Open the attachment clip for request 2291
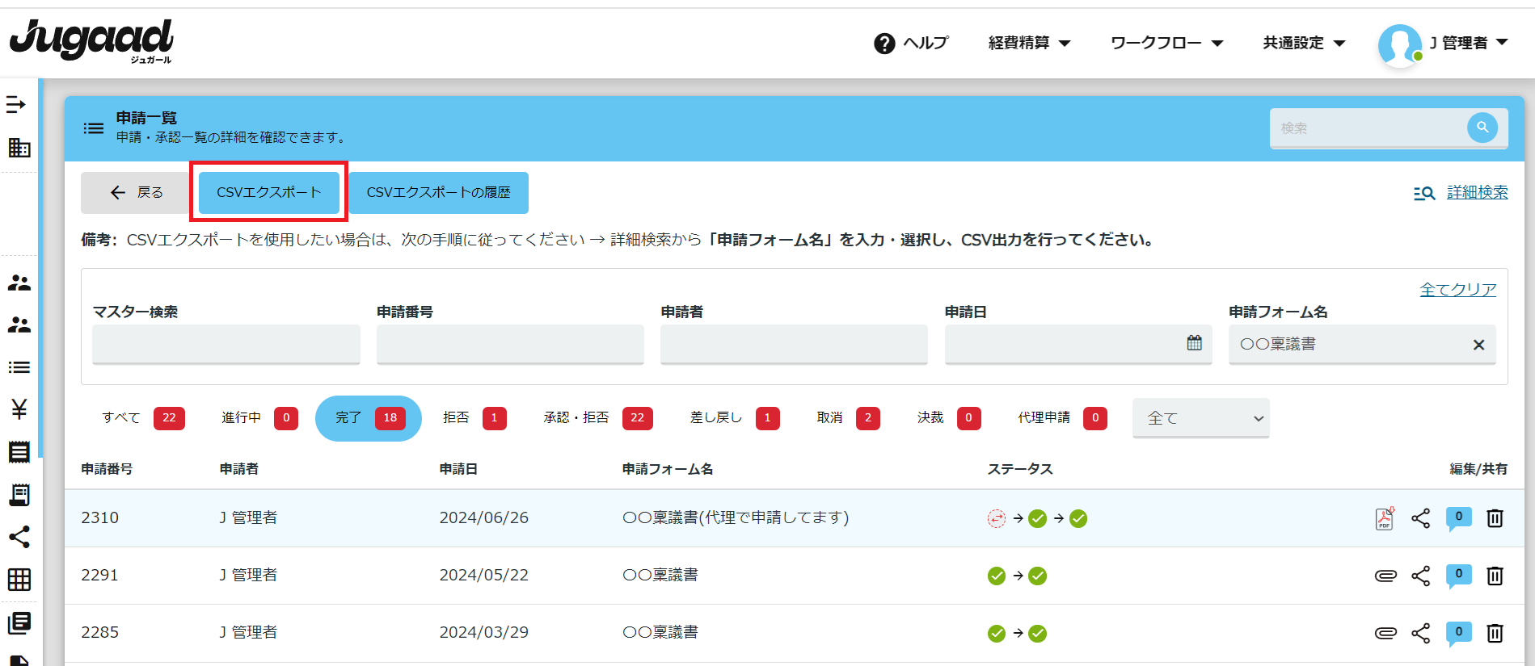 [x=1385, y=576]
